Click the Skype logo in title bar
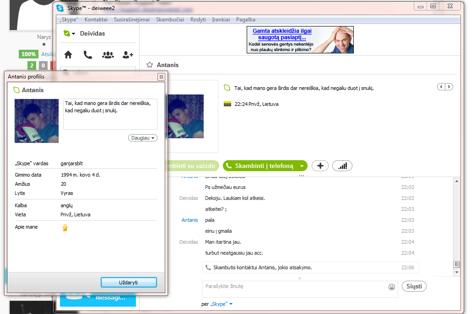The height and width of the screenshot is (314, 476). coord(60,8)
